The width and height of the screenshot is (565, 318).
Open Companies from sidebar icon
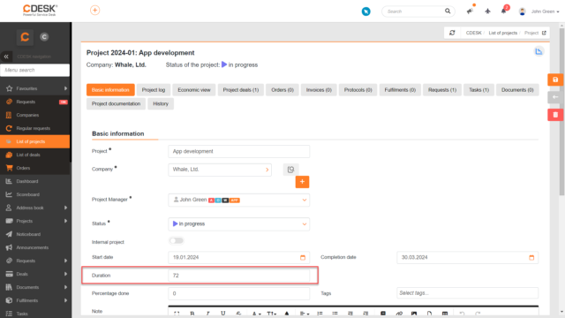pos(9,115)
